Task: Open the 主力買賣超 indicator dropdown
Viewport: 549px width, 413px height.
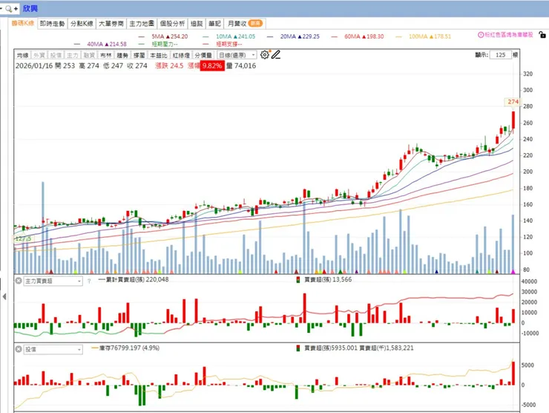Action: (x=53, y=282)
